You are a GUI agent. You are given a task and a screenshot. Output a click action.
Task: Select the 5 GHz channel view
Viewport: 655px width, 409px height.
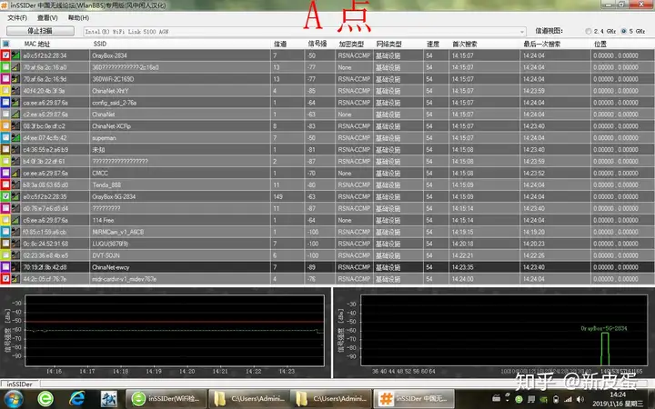[624, 31]
